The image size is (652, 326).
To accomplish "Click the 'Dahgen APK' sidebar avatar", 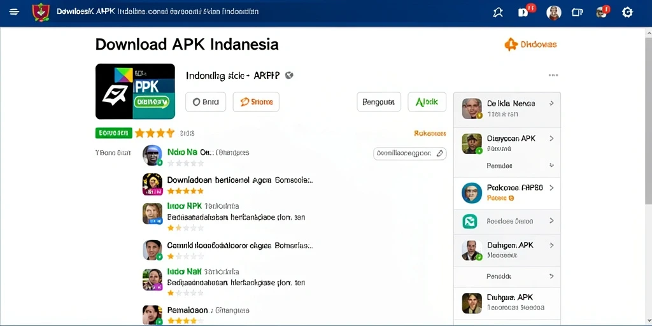I will tap(472, 250).
